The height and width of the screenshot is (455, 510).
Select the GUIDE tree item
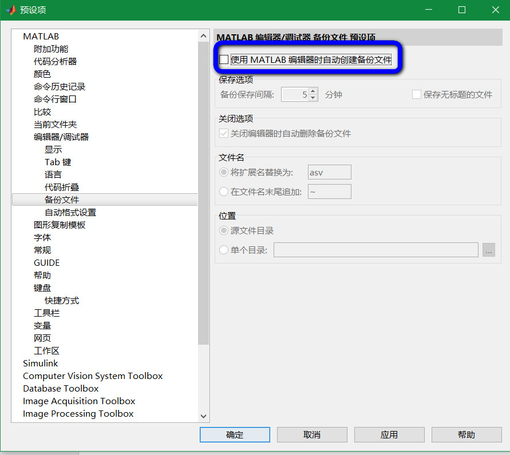point(47,263)
